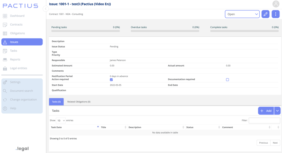
Task: Click the Next pagination button
Action: (275, 143)
